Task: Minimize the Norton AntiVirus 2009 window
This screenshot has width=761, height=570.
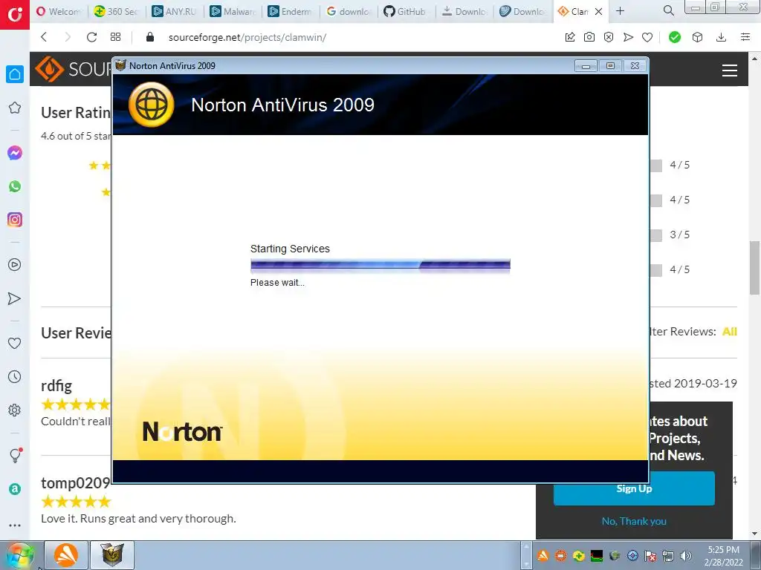Action: coord(586,66)
